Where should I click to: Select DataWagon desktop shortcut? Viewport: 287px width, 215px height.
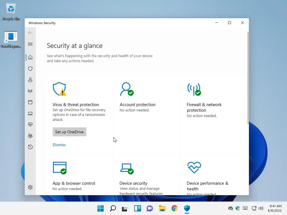tap(11, 39)
